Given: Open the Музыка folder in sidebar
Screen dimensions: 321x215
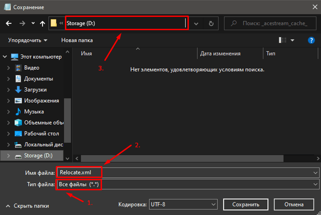Looking at the screenshot, I should [34, 111].
